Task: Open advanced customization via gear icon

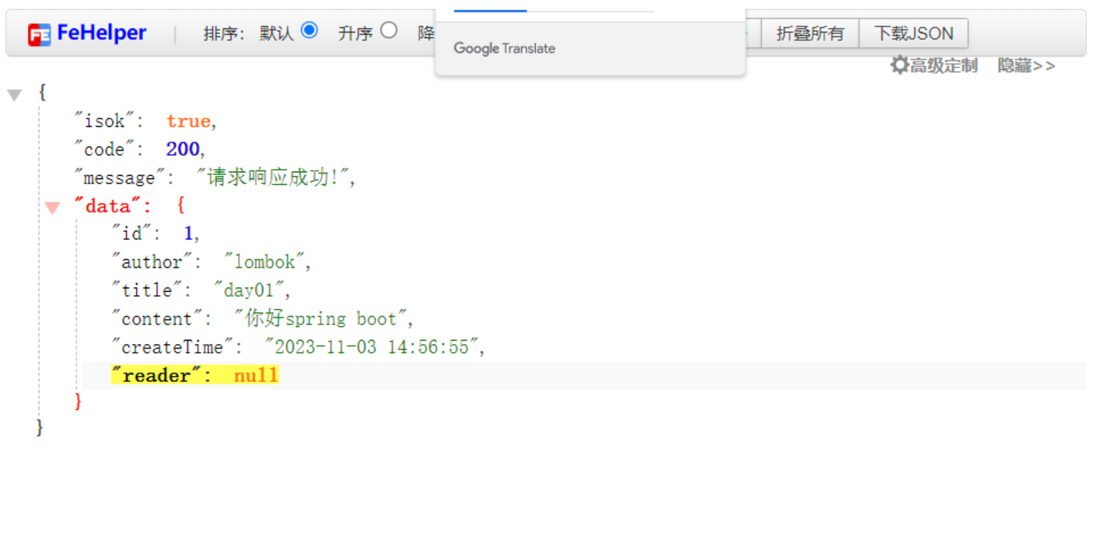Action: pyautogui.click(x=899, y=65)
